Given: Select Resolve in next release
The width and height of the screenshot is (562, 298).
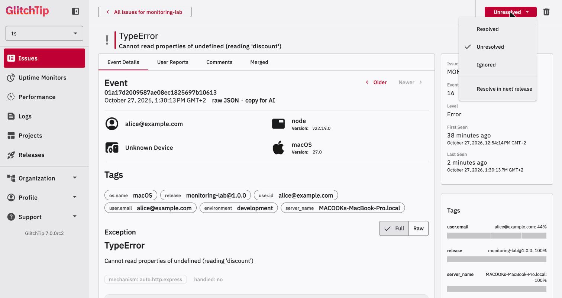Looking at the screenshot, I should pyautogui.click(x=498, y=89).
